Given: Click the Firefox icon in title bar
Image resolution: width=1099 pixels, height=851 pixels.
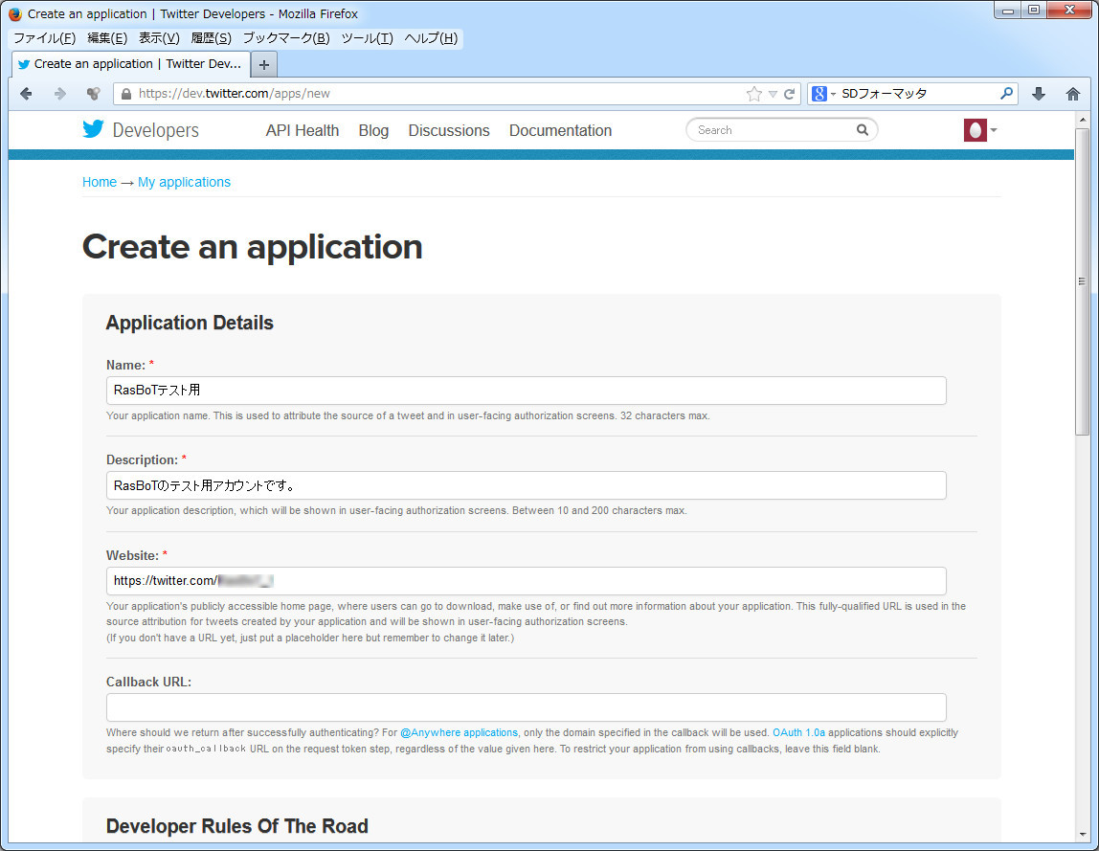Looking at the screenshot, I should coord(14,14).
